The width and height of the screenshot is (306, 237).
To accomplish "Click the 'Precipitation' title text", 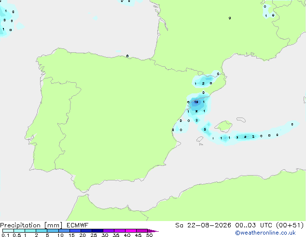I will [20, 225].
